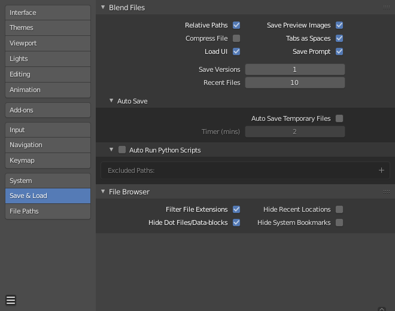Open the Themes preferences tab
This screenshot has width=395, height=311.
pyautogui.click(x=48, y=28)
